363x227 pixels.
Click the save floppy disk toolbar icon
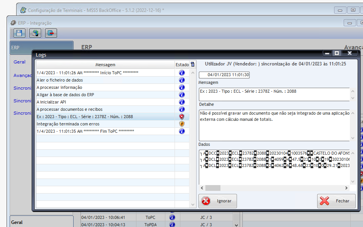[x=20, y=33]
